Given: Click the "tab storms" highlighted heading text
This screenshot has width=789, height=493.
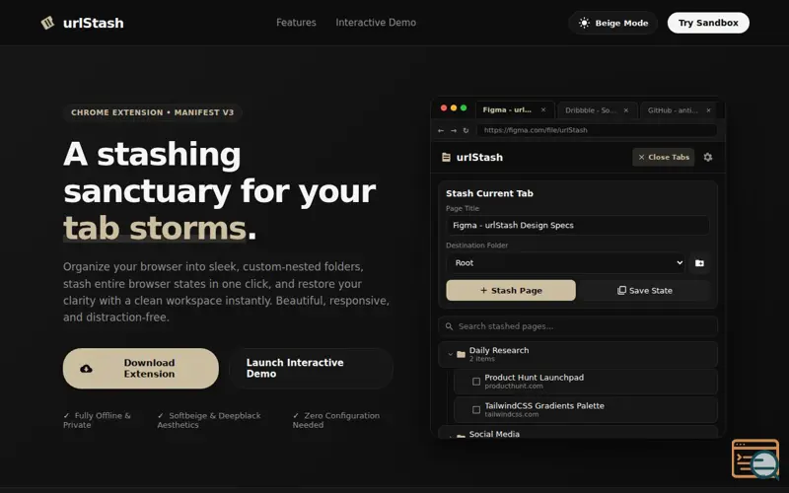Looking at the screenshot, I should pyautogui.click(x=155, y=229).
